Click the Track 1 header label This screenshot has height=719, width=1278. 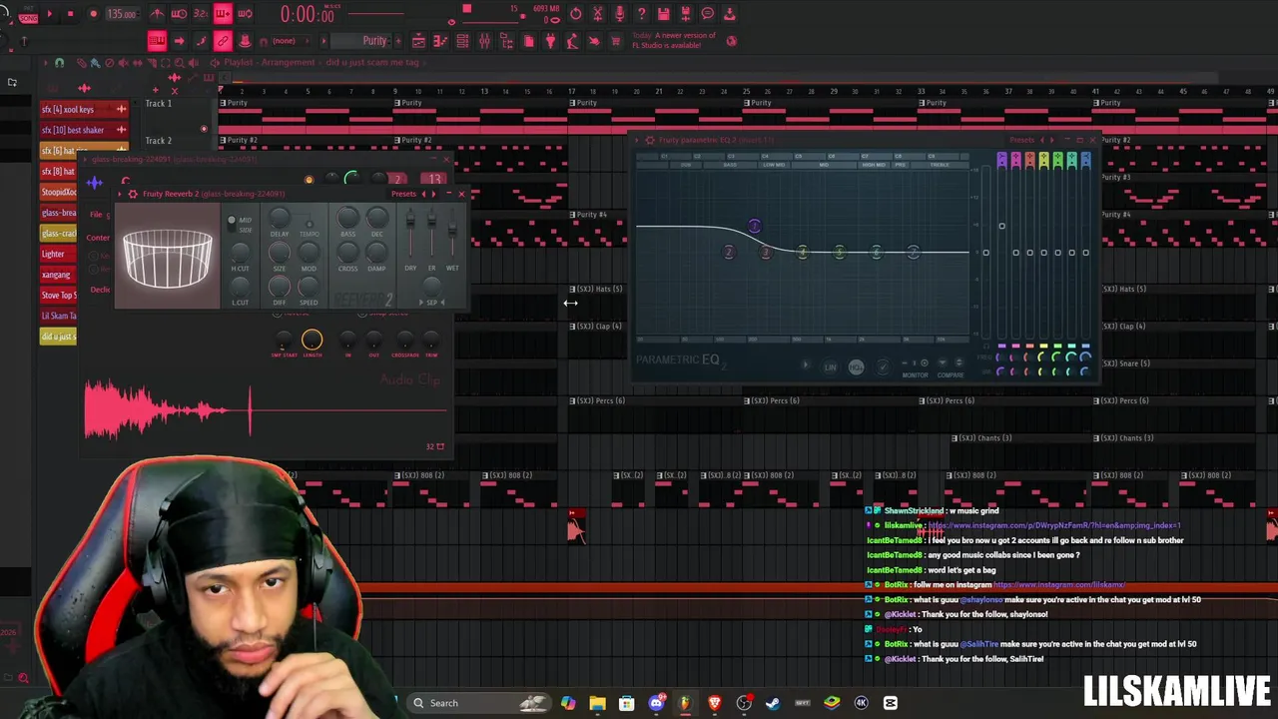pyautogui.click(x=159, y=104)
